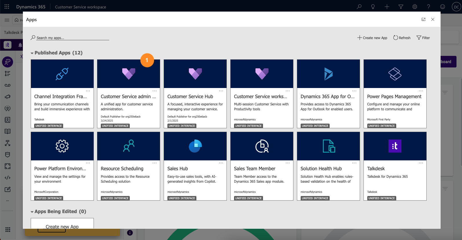Open more options for Customer Service workspace
The image size is (462, 240).
click(x=288, y=91)
